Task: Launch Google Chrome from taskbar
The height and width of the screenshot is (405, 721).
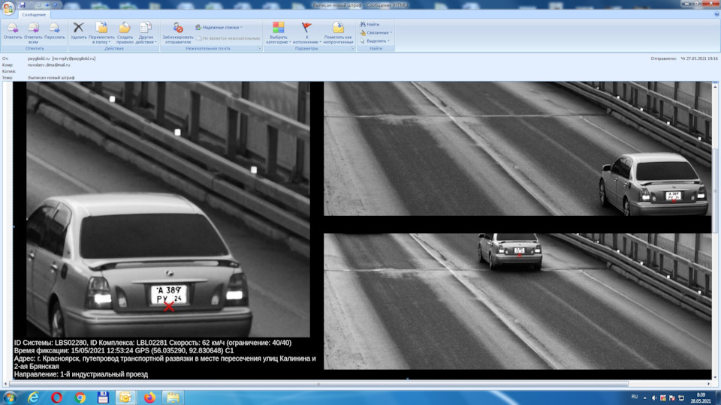Action: pos(80,397)
